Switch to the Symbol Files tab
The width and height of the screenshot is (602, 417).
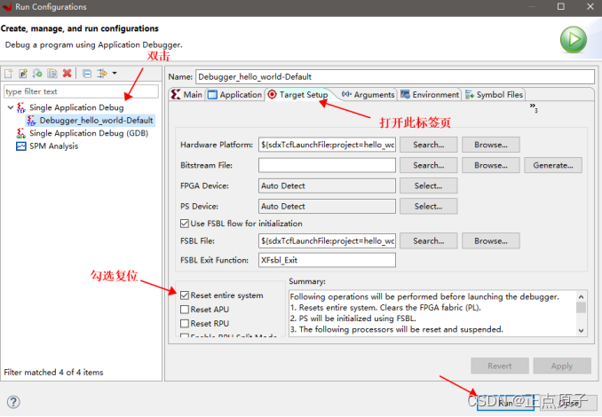(494, 94)
